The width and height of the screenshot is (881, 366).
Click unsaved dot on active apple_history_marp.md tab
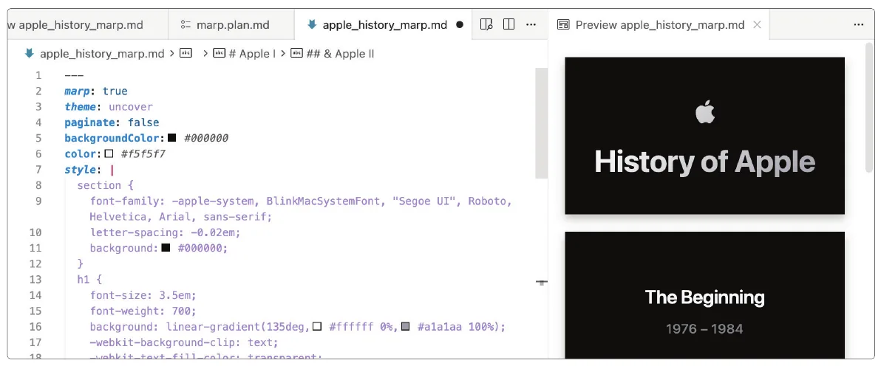(460, 24)
